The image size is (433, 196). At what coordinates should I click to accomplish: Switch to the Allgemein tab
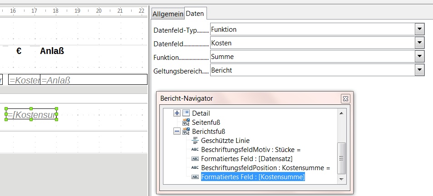click(x=167, y=14)
